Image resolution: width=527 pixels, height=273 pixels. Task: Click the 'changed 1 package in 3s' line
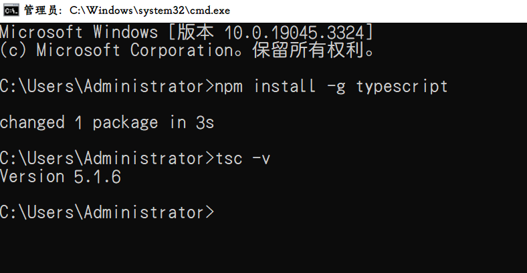pyautogui.click(x=107, y=123)
